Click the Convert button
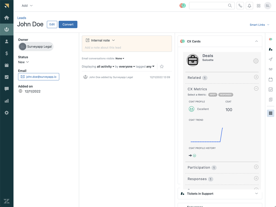 (x=68, y=25)
